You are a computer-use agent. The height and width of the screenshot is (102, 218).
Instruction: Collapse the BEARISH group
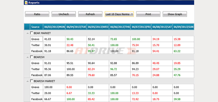27,57
